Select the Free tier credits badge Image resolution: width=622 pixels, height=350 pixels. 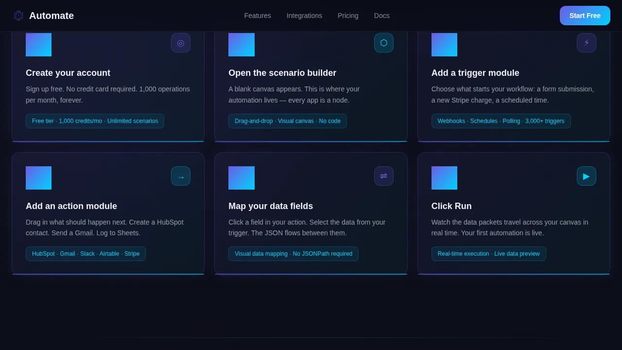95,121
